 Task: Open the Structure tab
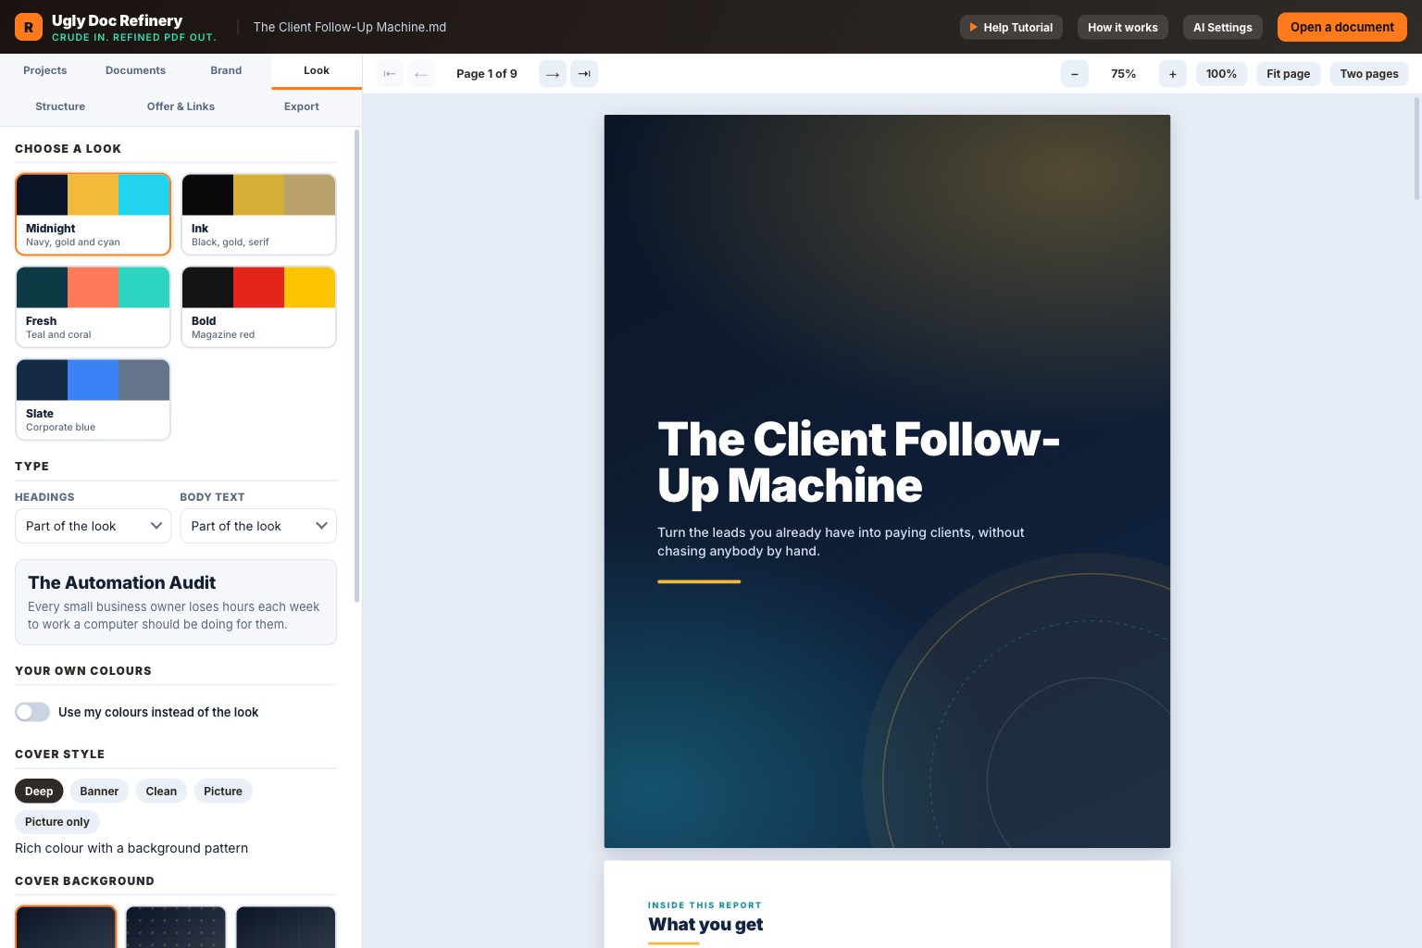[x=60, y=106]
